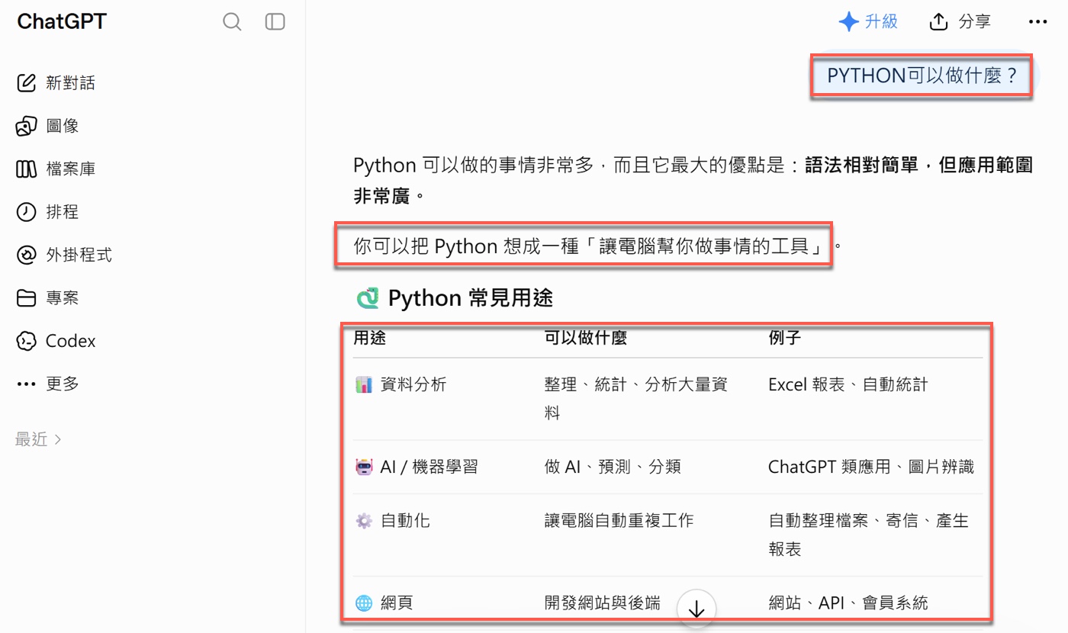Click the cell 網站、API、會員系統
The width and height of the screenshot is (1068, 633).
coord(848,603)
